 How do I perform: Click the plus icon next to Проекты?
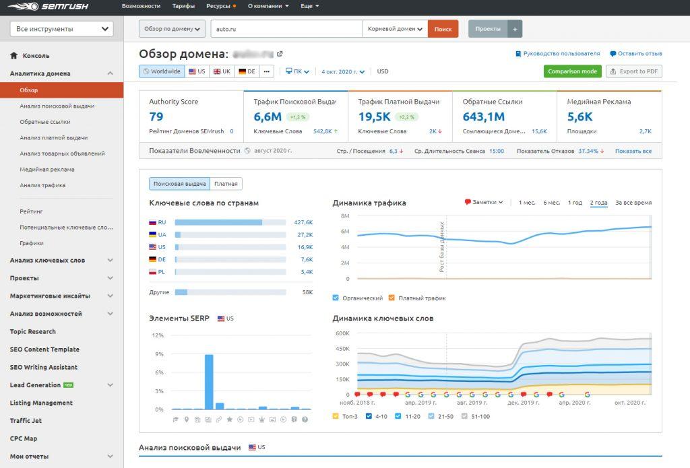click(x=515, y=29)
